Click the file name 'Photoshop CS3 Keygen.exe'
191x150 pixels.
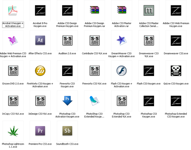pyautogui.click(x=149, y=115)
